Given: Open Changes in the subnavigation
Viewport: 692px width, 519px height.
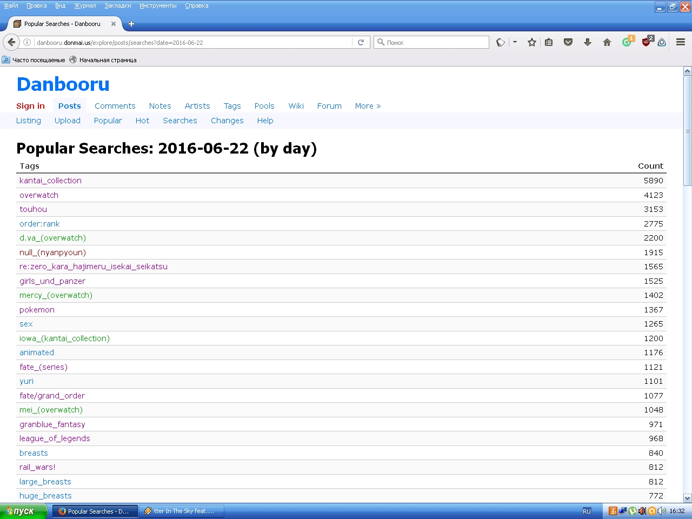Looking at the screenshot, I should coord(227,121).
